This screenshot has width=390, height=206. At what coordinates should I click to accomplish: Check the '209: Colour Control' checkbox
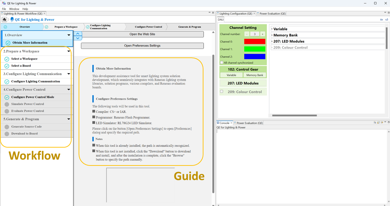222,92
